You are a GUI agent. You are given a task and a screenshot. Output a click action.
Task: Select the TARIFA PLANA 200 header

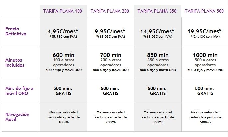(x=110, y=11)
